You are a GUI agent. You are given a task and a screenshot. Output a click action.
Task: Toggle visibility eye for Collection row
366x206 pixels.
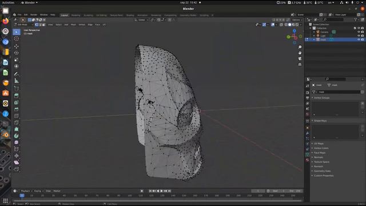pyautogui.click(x=359, y=28)
